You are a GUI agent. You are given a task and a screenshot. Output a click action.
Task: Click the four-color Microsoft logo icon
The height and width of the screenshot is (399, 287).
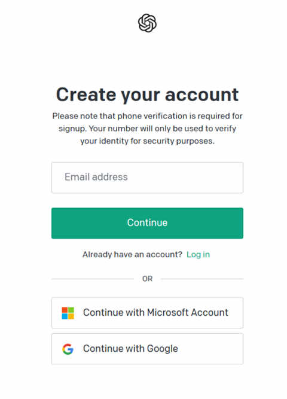(68, 313)
